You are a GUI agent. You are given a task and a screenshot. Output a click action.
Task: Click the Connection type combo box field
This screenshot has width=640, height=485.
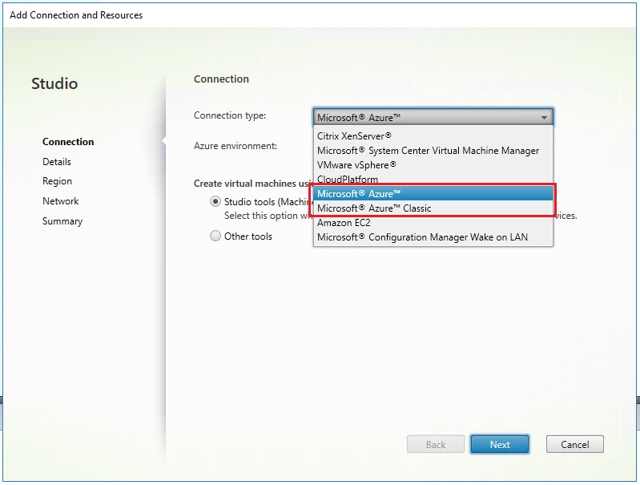[x=425, y=117]
